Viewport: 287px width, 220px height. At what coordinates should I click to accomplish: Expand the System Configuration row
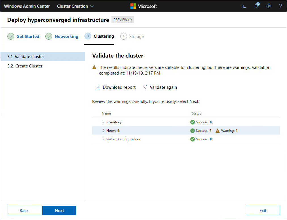tap(103, 139)
